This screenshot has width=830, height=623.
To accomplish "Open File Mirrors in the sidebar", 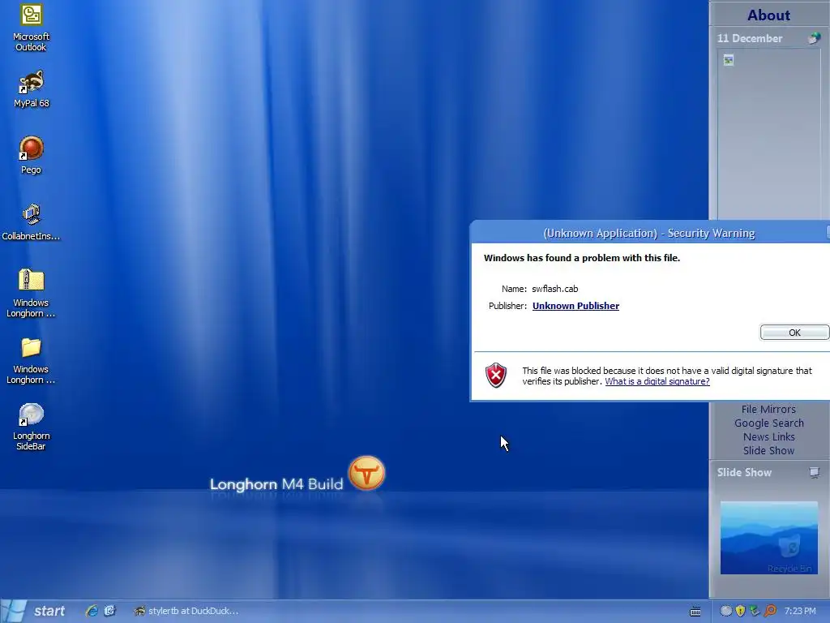I will (x=768, y=409).
